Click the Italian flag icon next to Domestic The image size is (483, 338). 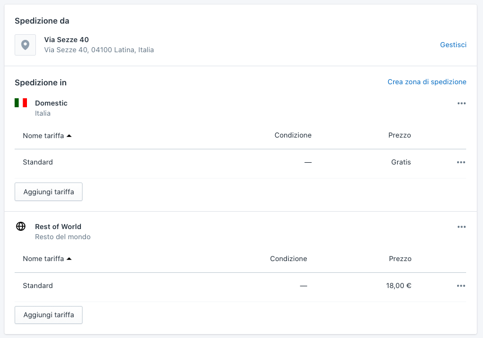[21, 103]
